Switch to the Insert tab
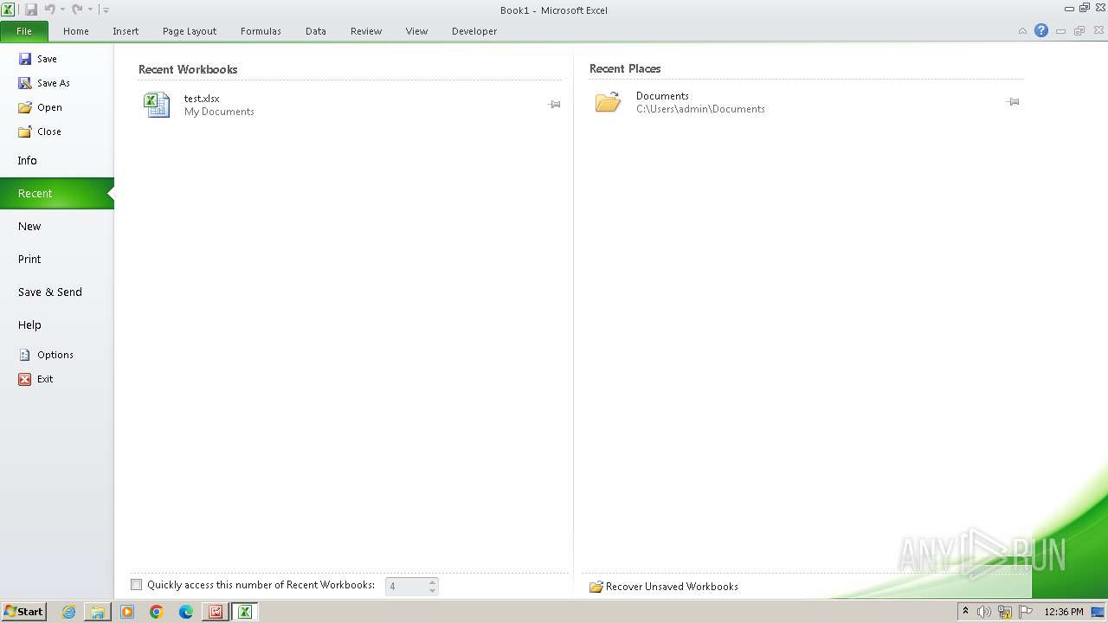The width and height of the screenshot is (1108, 623). (126, 31)
